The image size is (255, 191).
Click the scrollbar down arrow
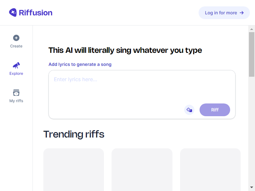252,188
